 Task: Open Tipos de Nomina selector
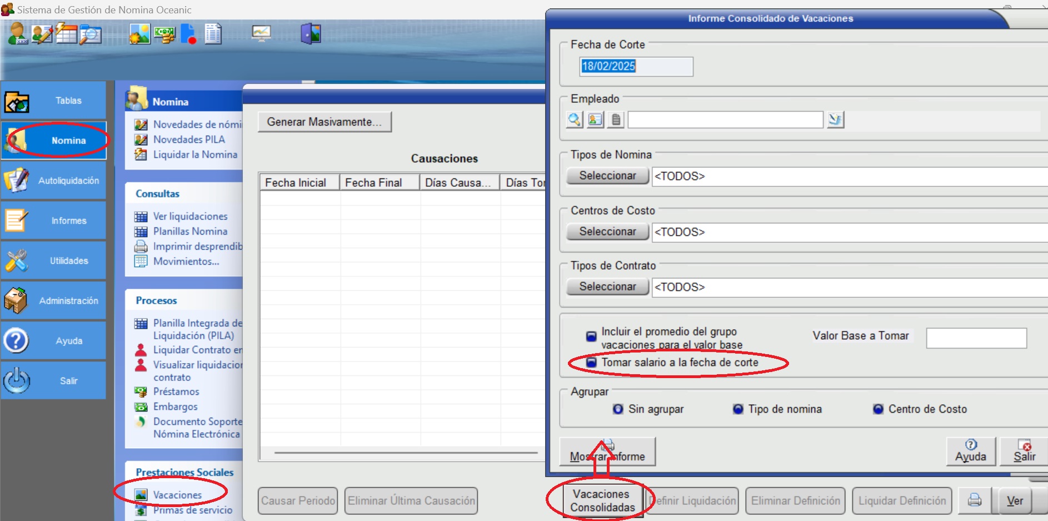point(607,176)
